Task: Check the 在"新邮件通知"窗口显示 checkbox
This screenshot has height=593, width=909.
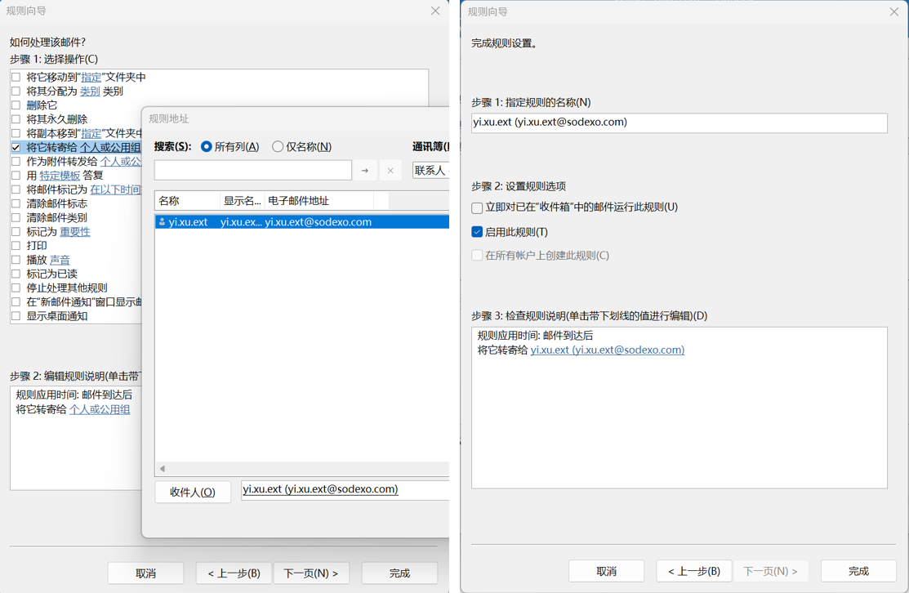Action: click(x=16, y=302)
